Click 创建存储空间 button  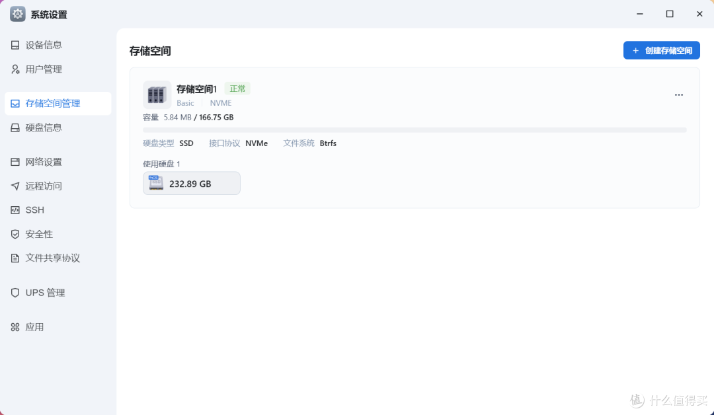(661, 50)
